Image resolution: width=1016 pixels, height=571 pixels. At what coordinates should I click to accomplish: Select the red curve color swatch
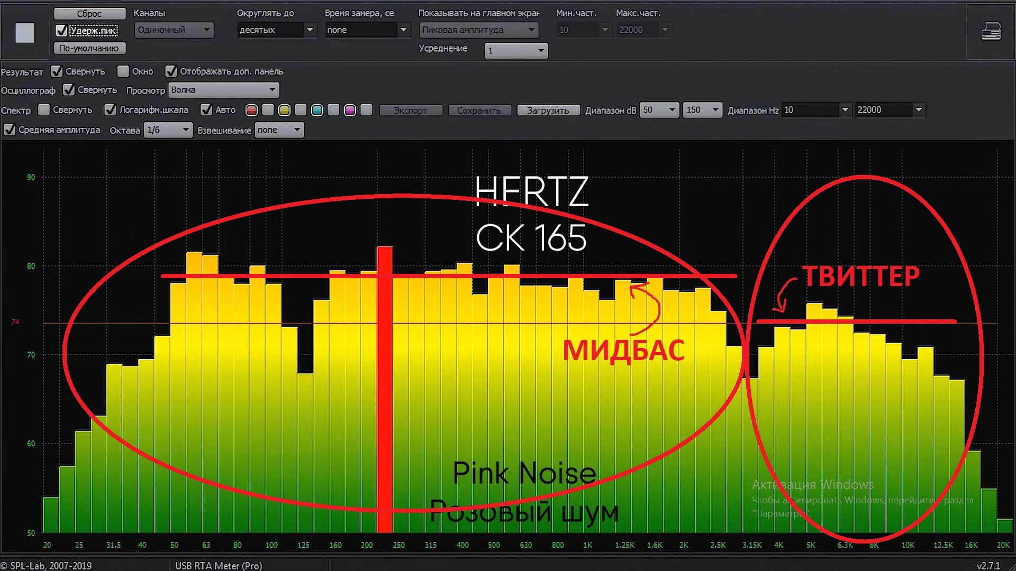(x=252, y=110)
